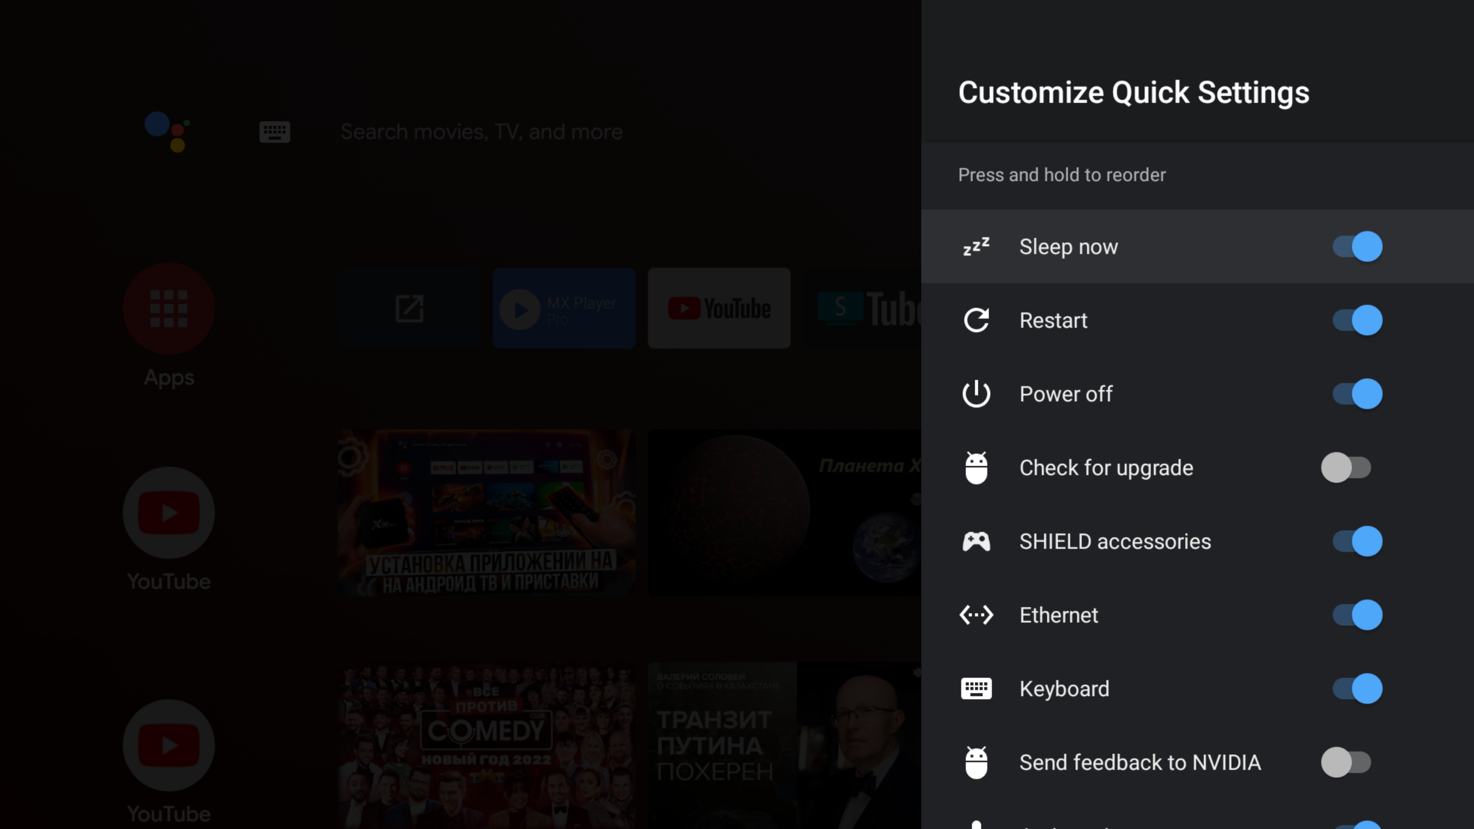The height and width of the screenshot is (829, 1474).
Task: Launch the YouTube app tile
Action: click(x=719, y=308)
